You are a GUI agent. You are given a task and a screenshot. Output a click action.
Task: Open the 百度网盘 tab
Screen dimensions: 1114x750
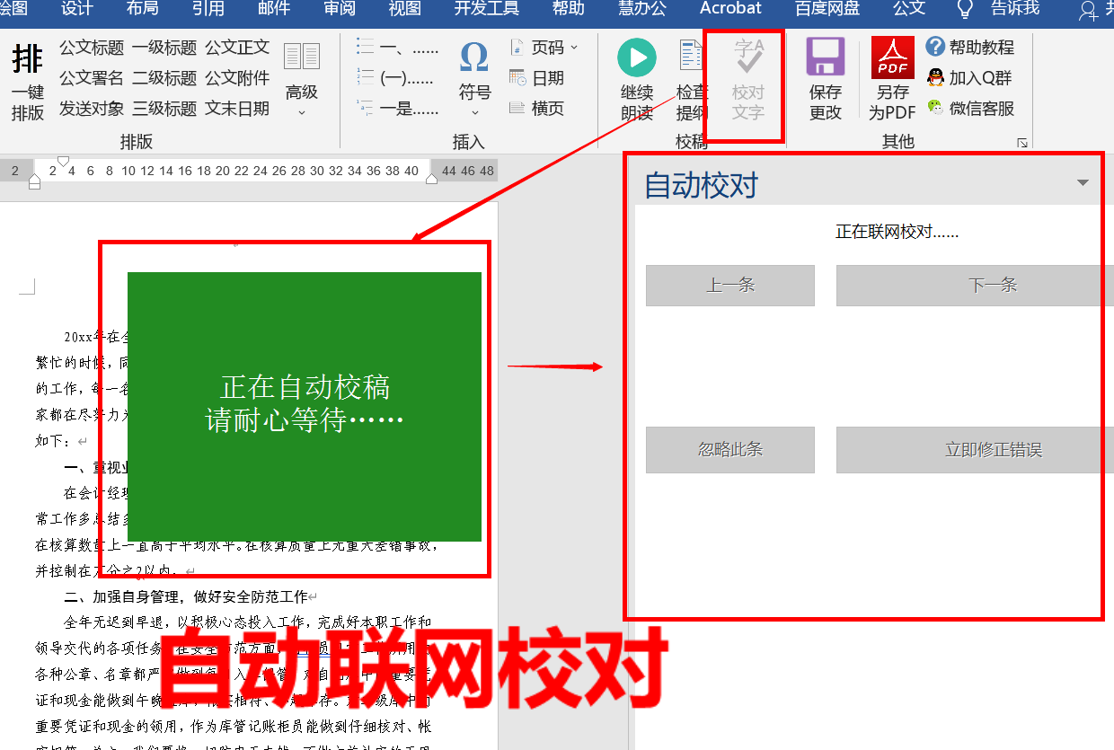click(x=827, y=9)
